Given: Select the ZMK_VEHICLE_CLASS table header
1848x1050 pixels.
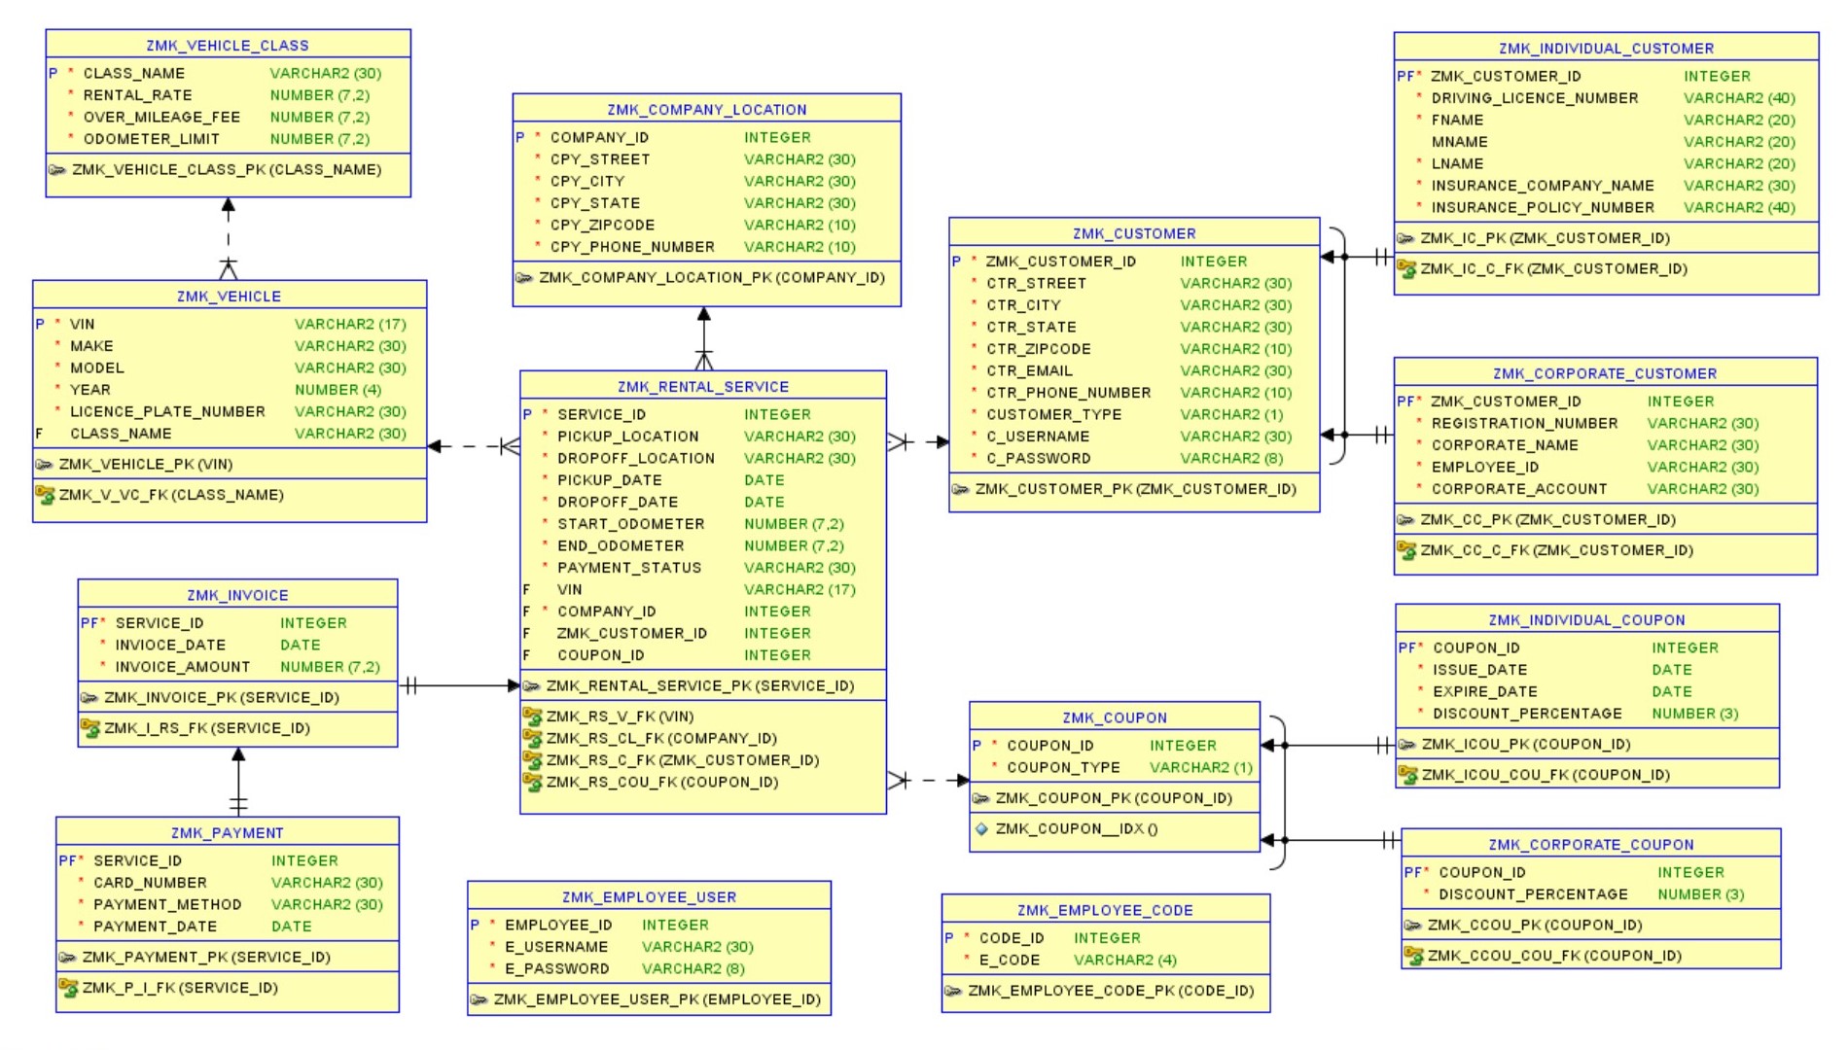Looking at the screenshot, I should click(x=227, y=44).
